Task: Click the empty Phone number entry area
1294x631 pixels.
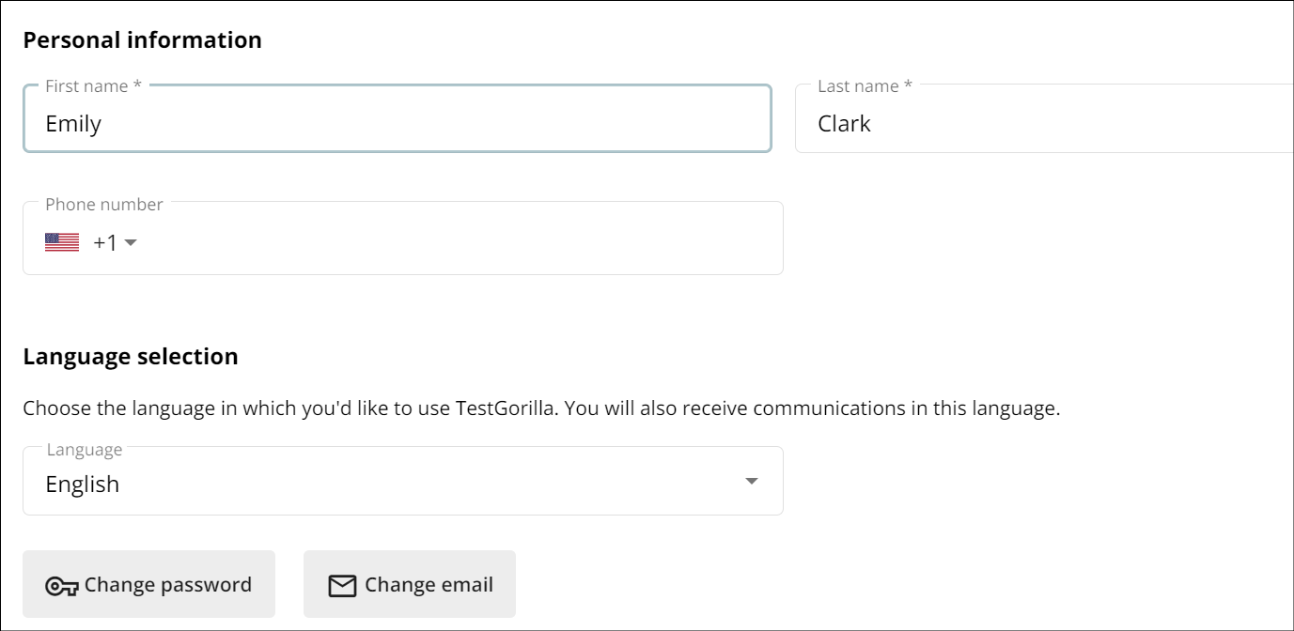Action: pos(460,242)
